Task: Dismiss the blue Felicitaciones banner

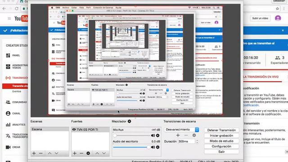Action: (283, 30)
